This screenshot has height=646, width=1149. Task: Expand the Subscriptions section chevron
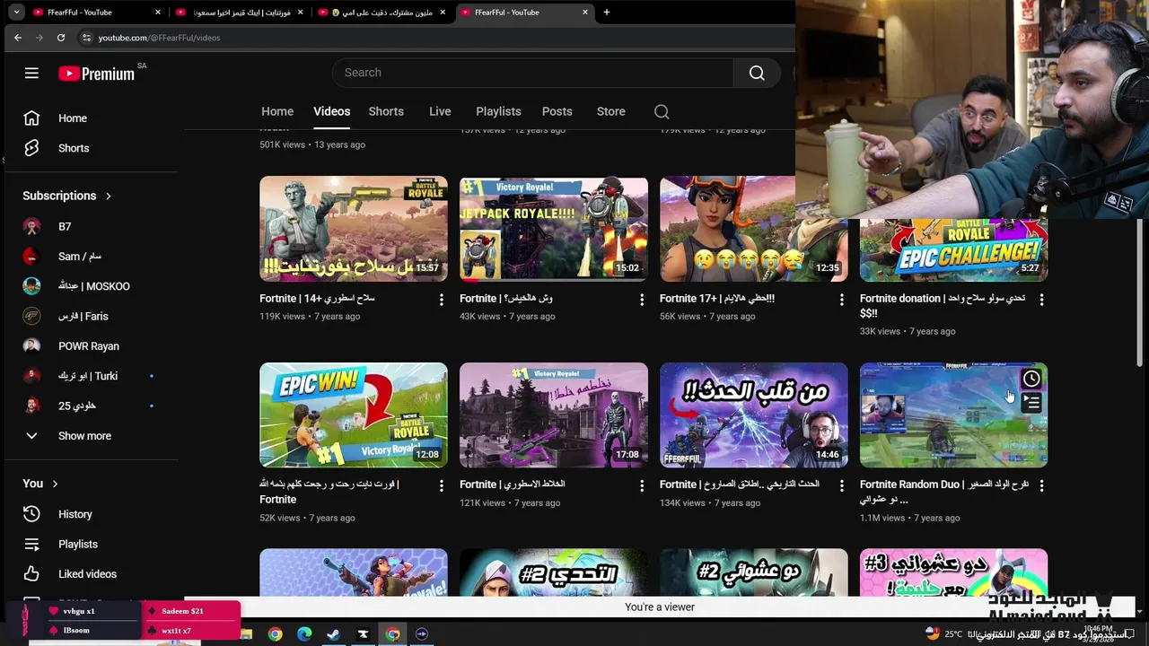[x=109, y=196]
